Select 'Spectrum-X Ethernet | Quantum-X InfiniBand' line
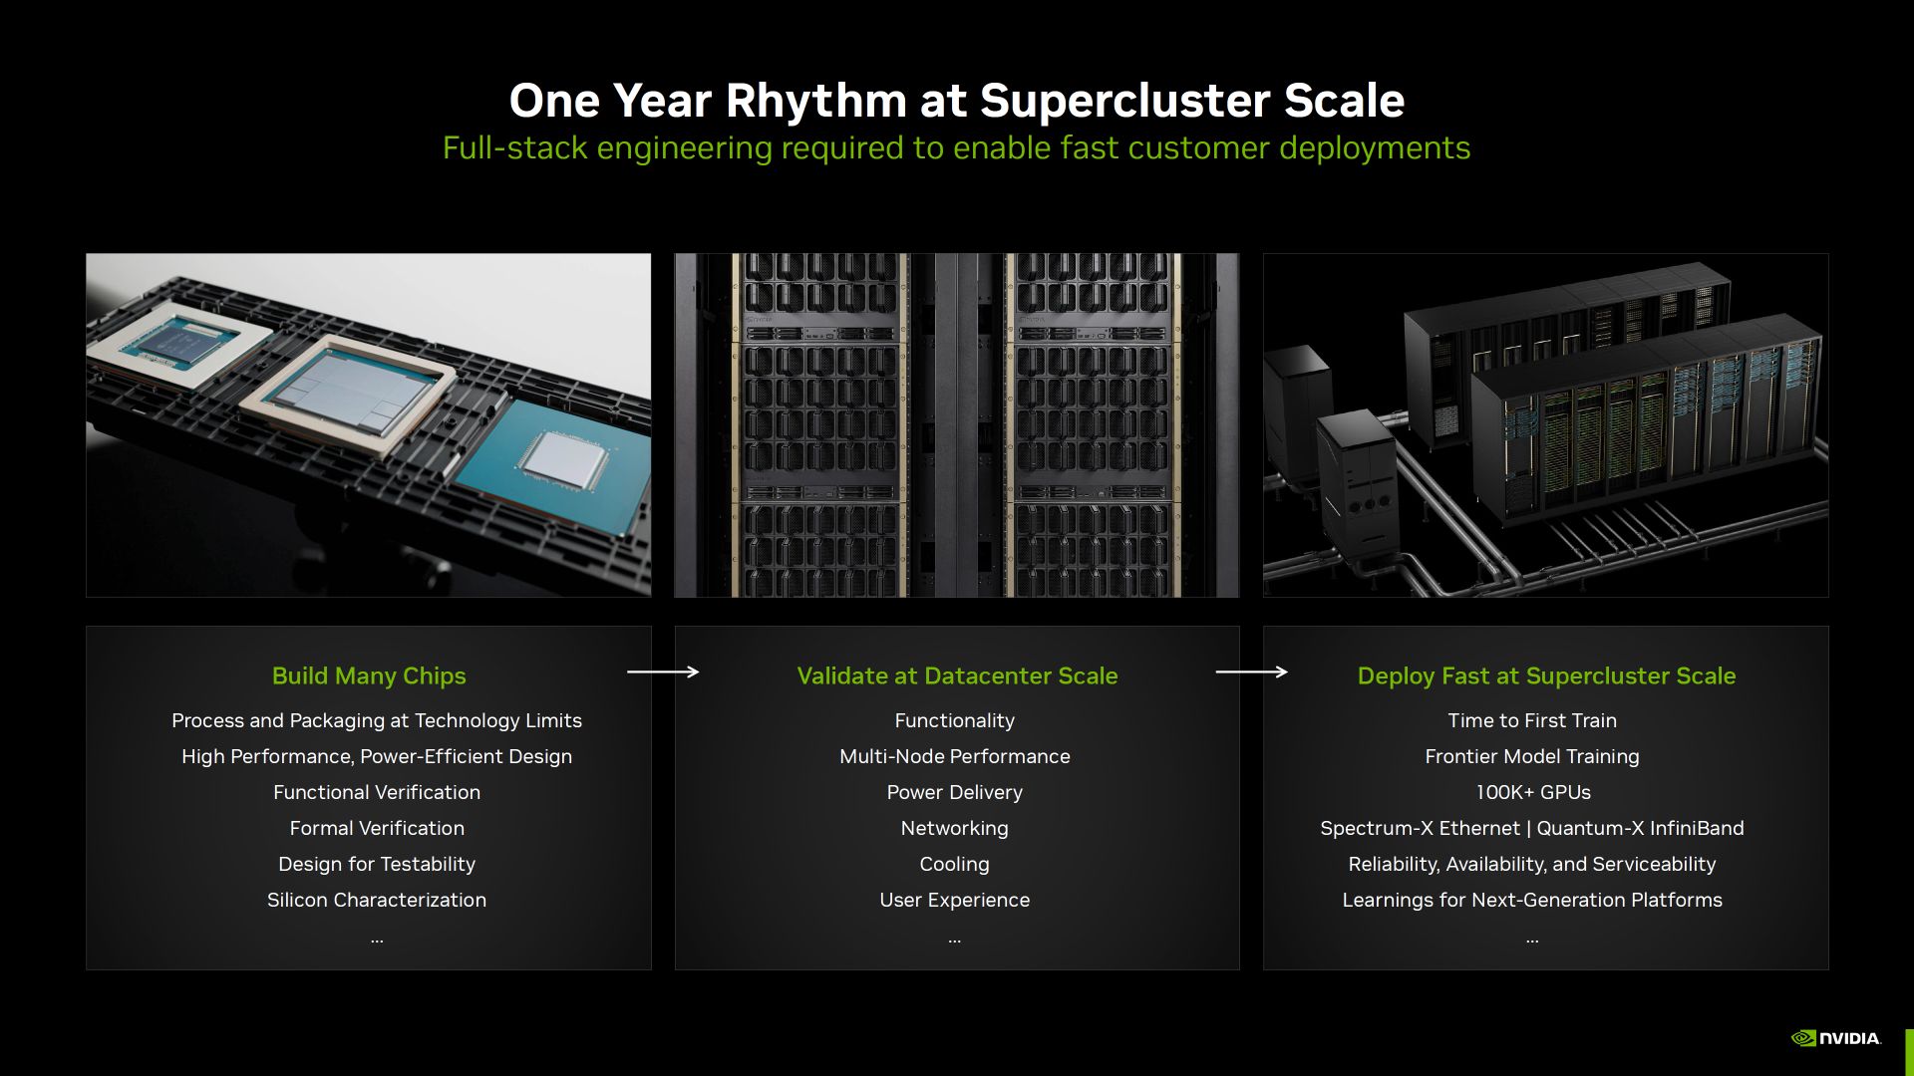Screen dimensions: 1914x1076 point(1532,828)
